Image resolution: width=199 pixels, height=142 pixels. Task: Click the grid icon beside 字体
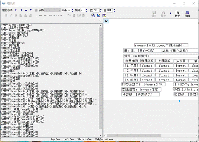tap(36, 10)
